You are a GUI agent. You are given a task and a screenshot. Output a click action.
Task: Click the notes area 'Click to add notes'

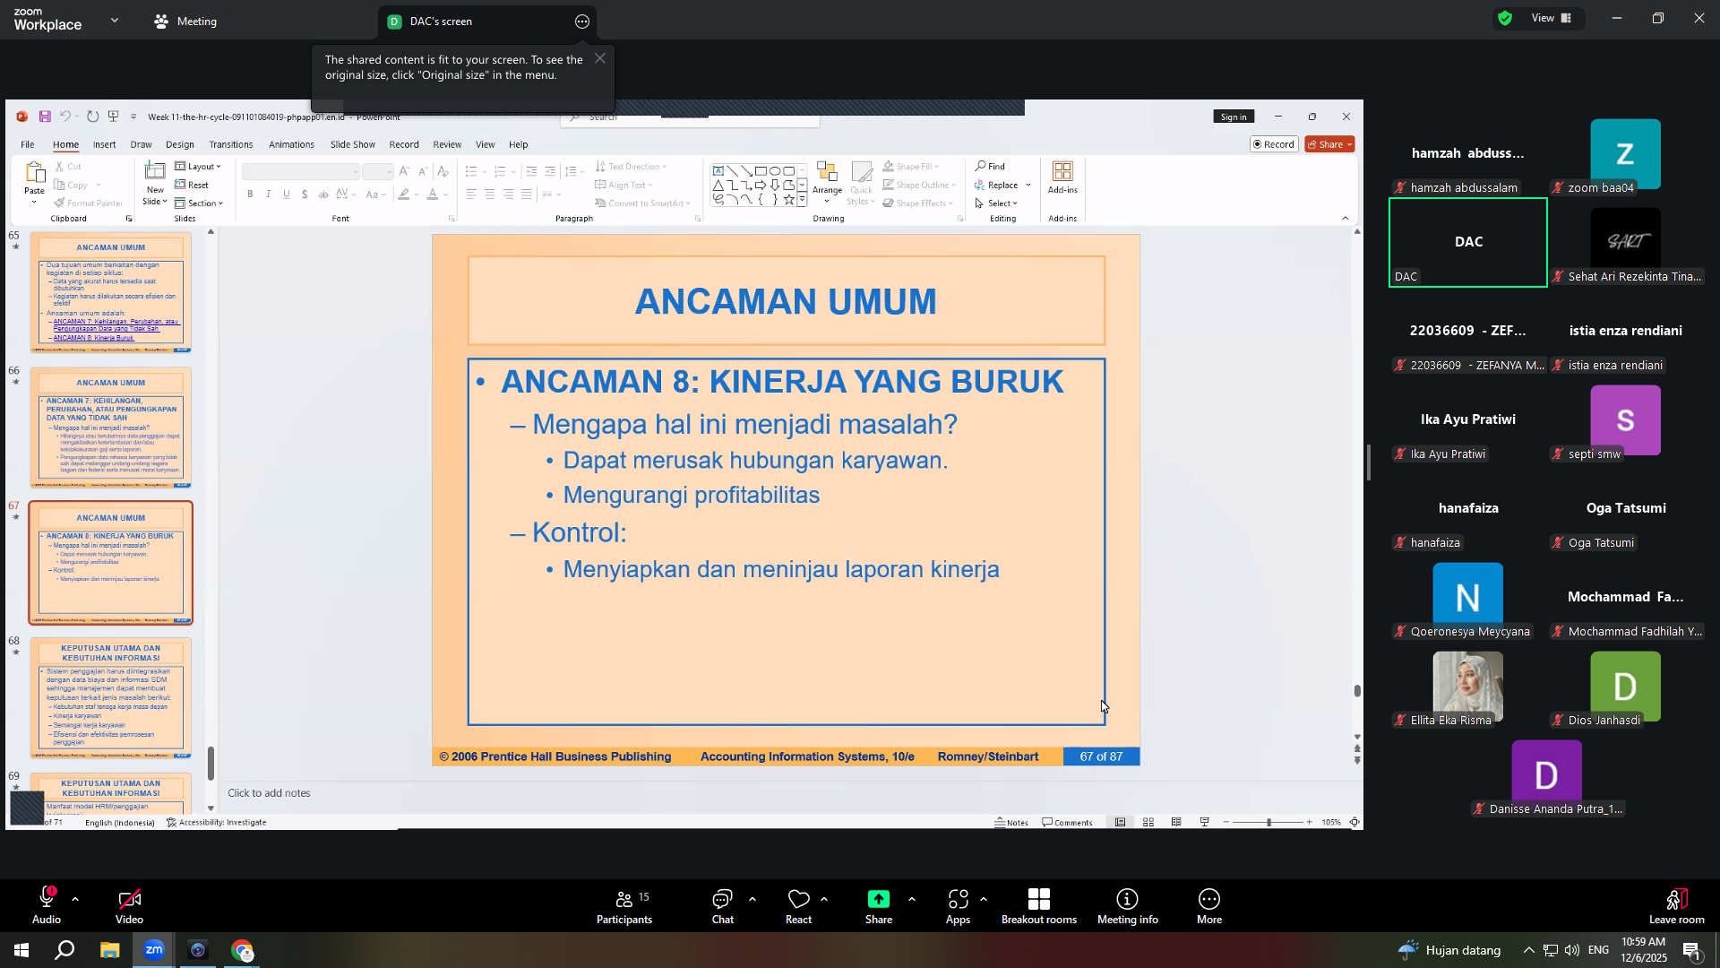coord(269,793)
